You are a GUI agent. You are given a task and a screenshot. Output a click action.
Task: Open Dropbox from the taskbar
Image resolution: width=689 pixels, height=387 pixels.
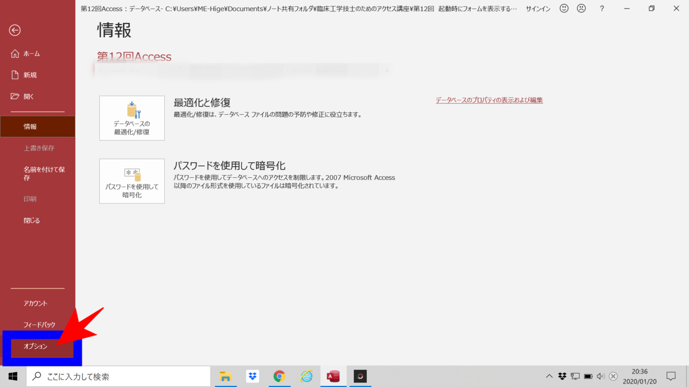pyautogui.click(x=252, y=377)
